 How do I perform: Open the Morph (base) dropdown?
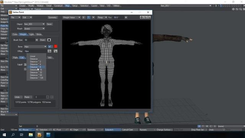point(34,29)
